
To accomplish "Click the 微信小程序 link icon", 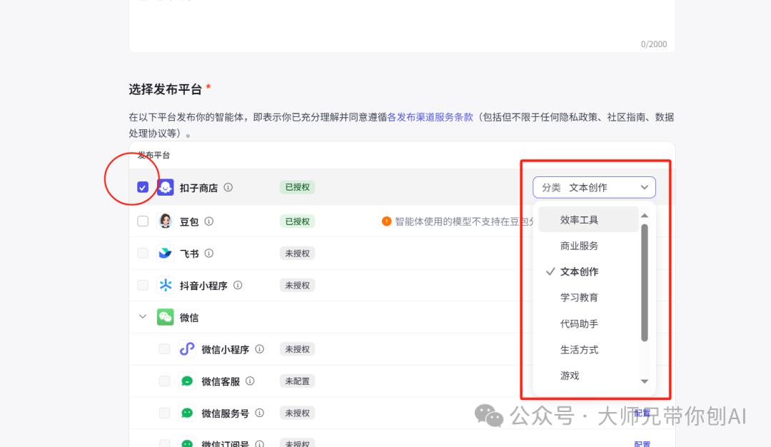I will click(x=187, y=349).
